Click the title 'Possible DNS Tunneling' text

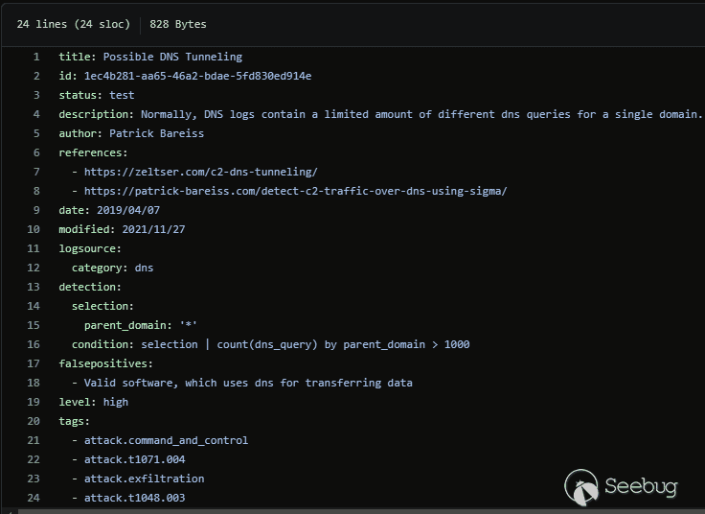click(x=172, y=57)
